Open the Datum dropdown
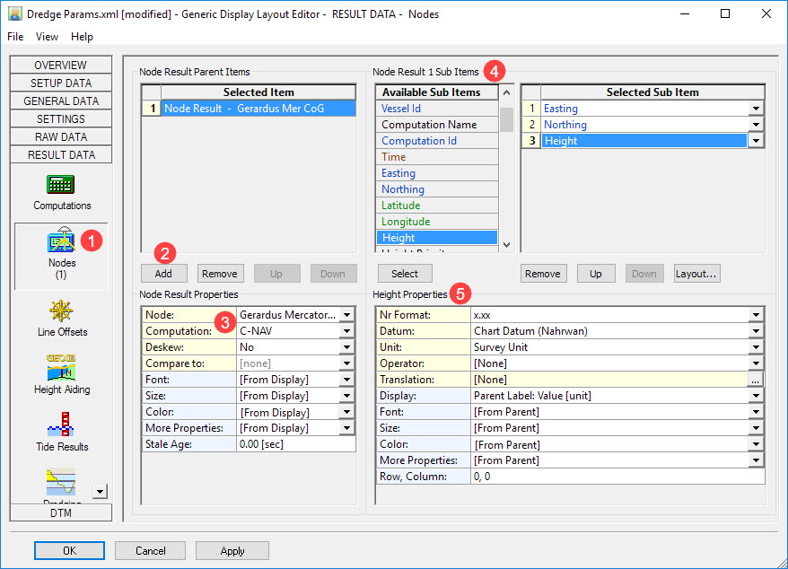The width and height of the screenshot is (788, 569). pyautogui.click(x=757, y=331)
